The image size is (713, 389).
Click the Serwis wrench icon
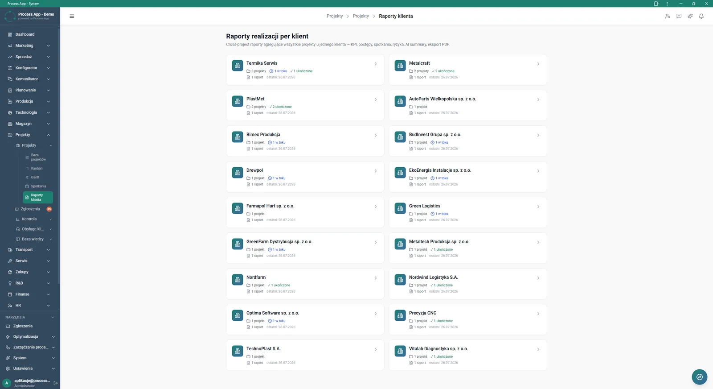point(10,261)
